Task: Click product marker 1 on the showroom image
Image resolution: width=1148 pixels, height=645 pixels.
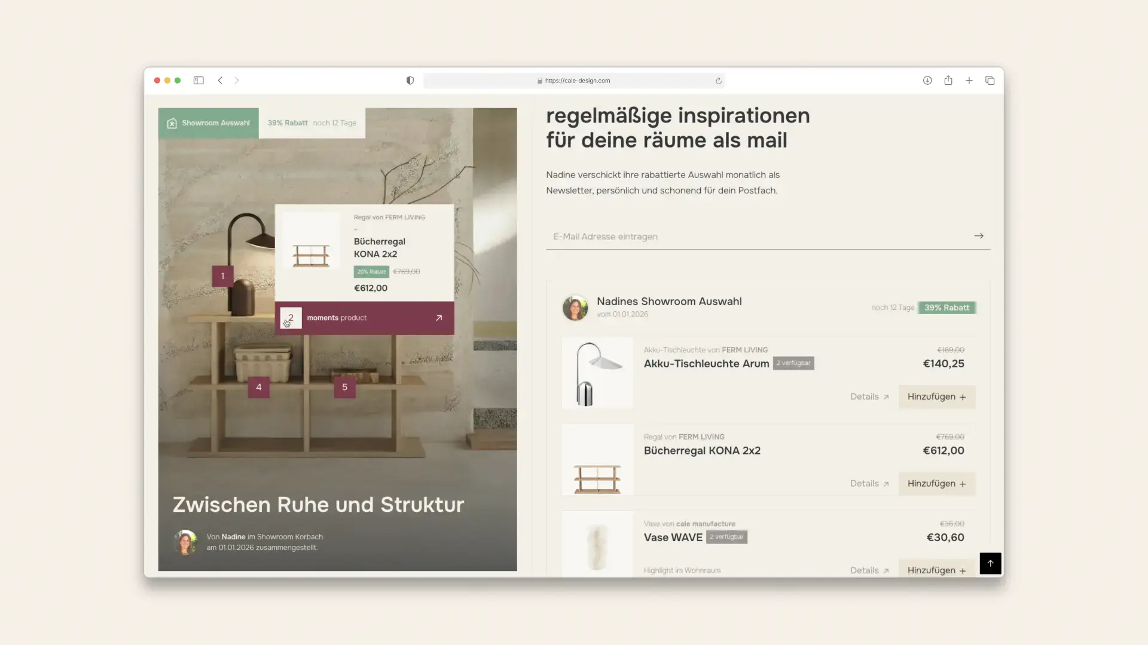Action: pyautogui.click(x=223, y=276)
